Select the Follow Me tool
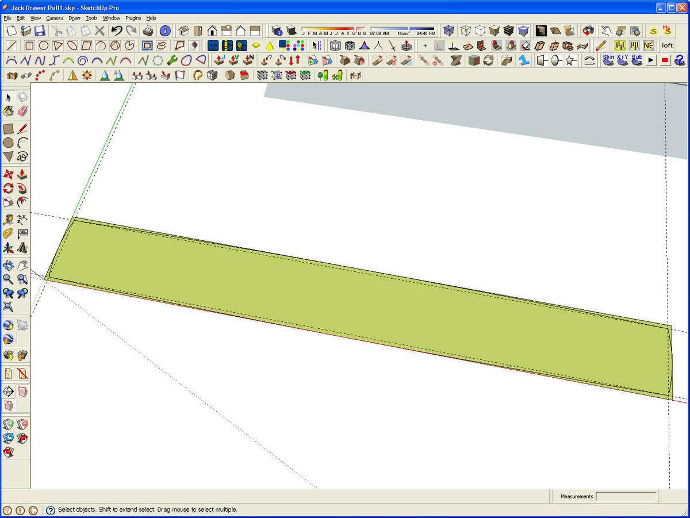This screenshot has height=518, width=690. pyautogui.click(x=22, y=188)
